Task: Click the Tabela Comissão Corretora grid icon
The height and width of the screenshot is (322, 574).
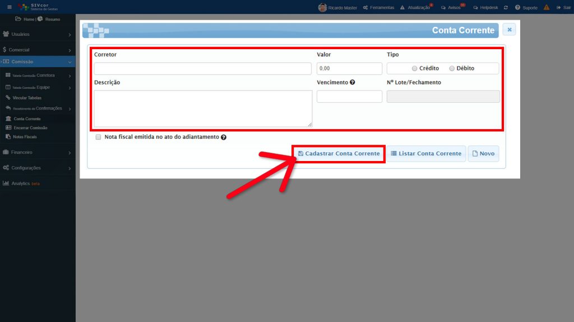Action: click(x=8, y=75)
